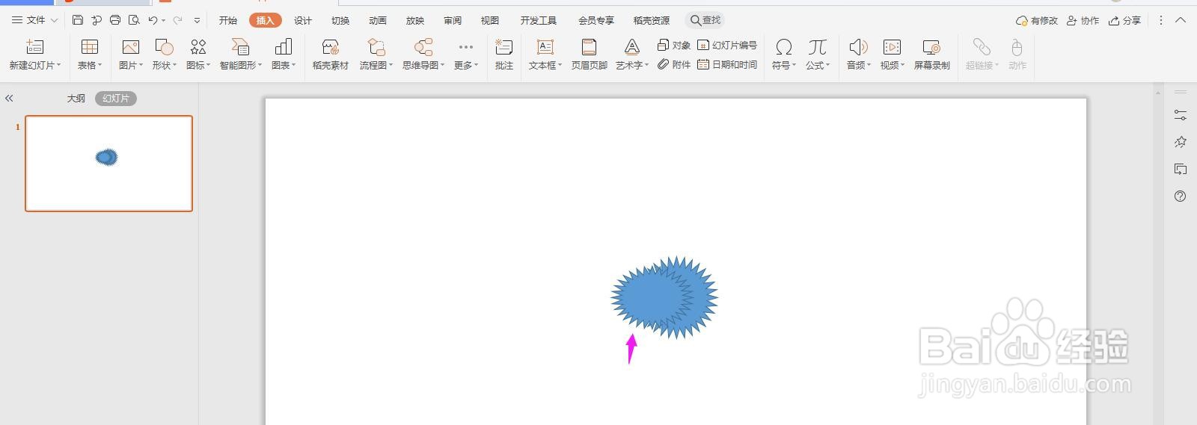Open the File (文件) menu dropdown arrow

point(54,21)
